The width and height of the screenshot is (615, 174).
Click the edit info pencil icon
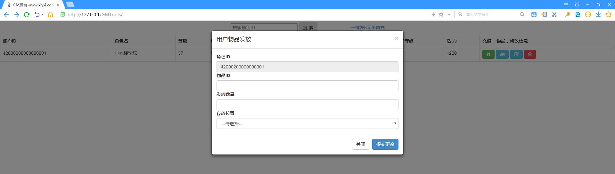coord(516,54)
